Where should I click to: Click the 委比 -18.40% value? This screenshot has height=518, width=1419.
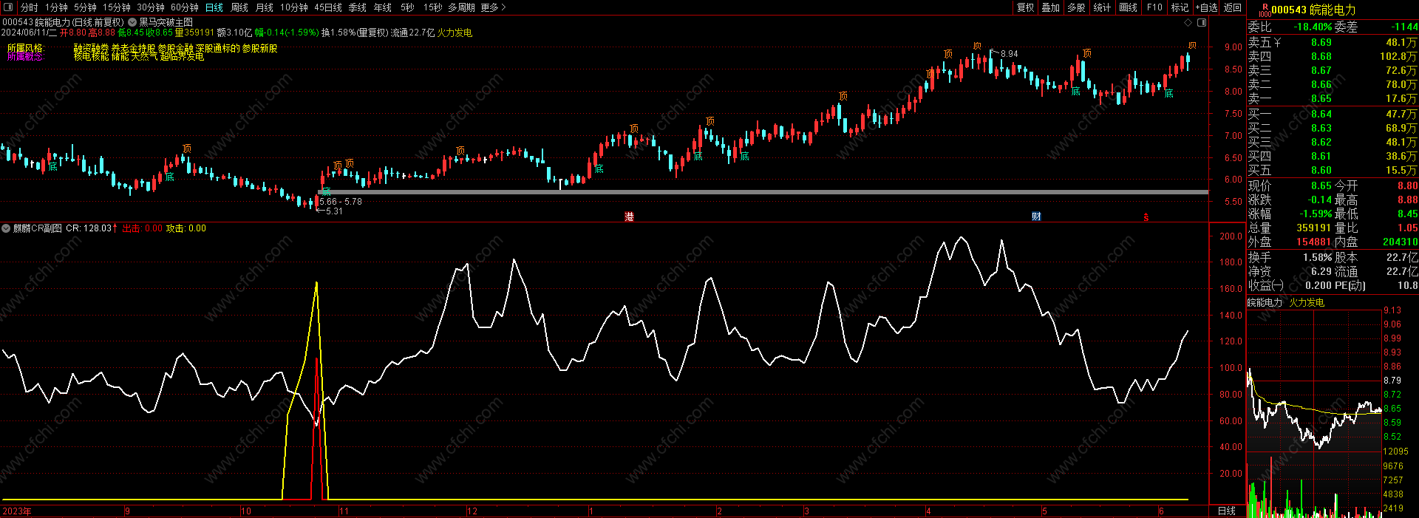pos(1313,27)
